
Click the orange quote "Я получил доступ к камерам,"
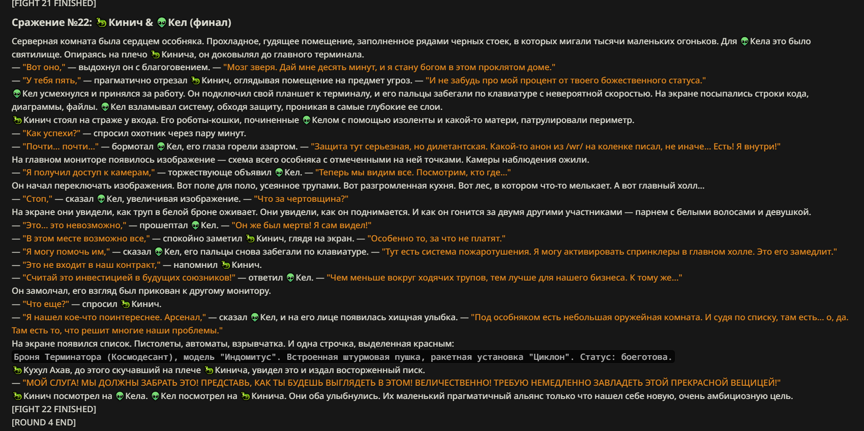88,172
